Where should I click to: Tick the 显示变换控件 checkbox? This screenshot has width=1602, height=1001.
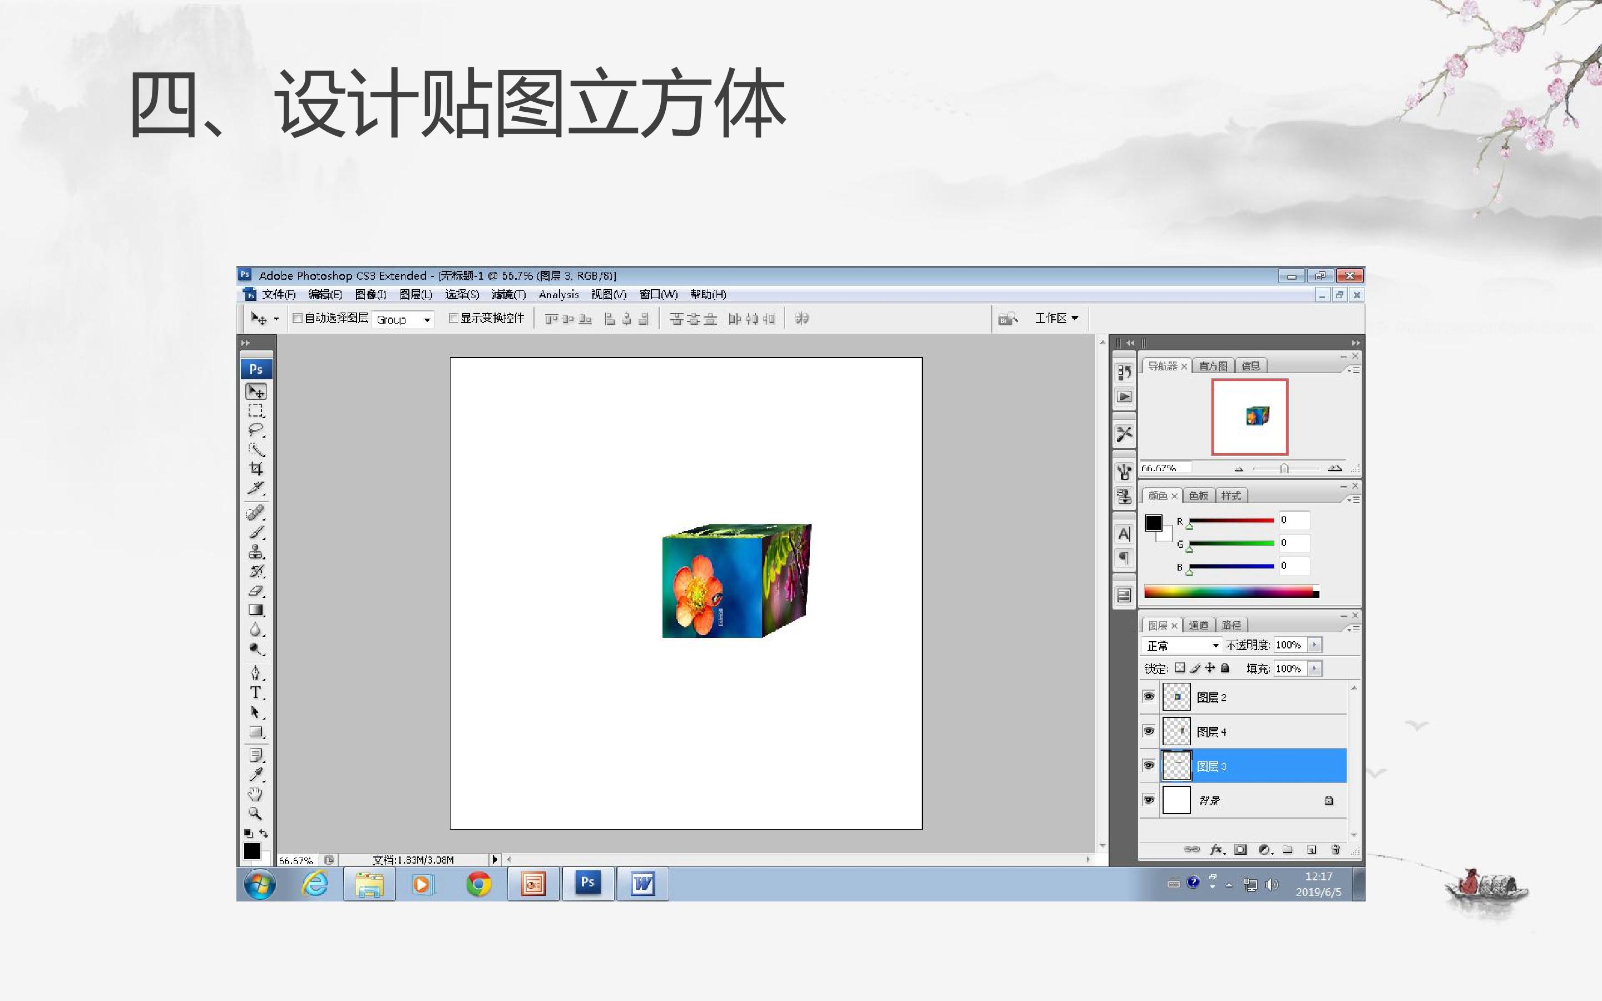tap(453, 319)
